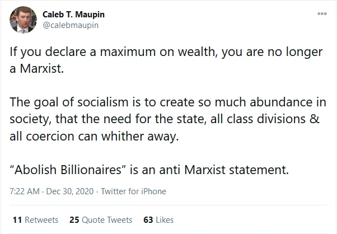Viewport: 337px width, 234px height.
Task: Open the Quote Tweets list label
Action: pos(107,220)
